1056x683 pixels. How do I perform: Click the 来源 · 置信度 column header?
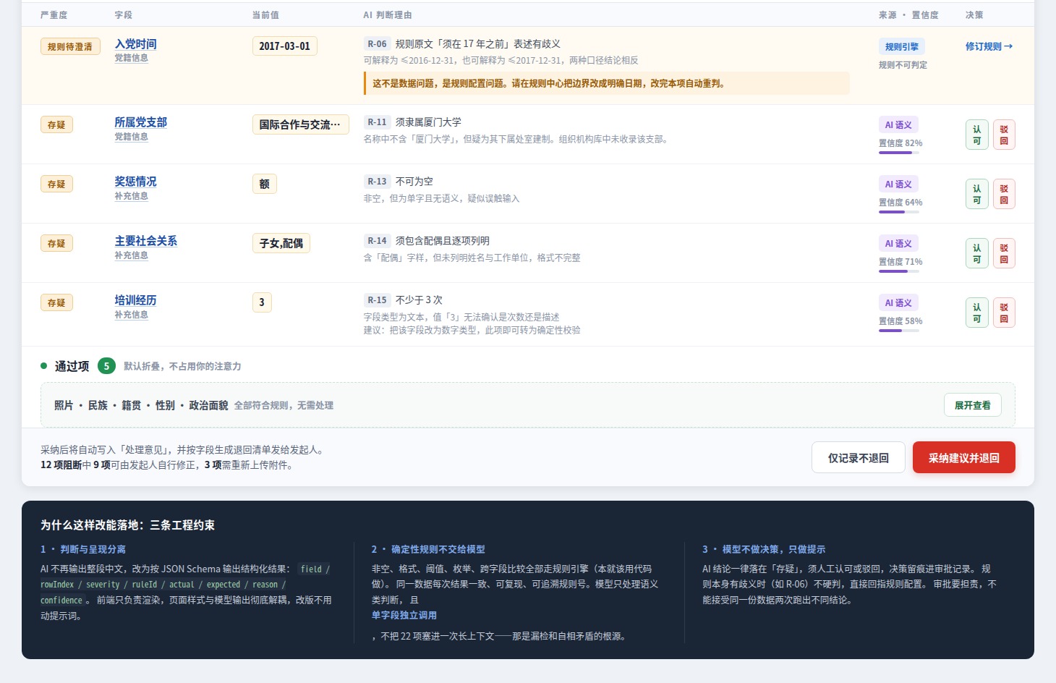[908, 15]
